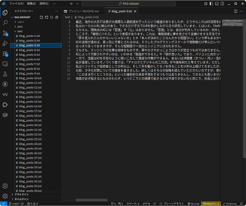Open errors and warnings count
This screenshot has width=246, height=206.
point(33,204)
